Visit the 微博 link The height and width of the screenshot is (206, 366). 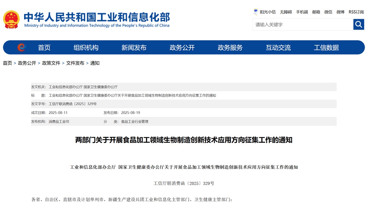coord(340,12)
